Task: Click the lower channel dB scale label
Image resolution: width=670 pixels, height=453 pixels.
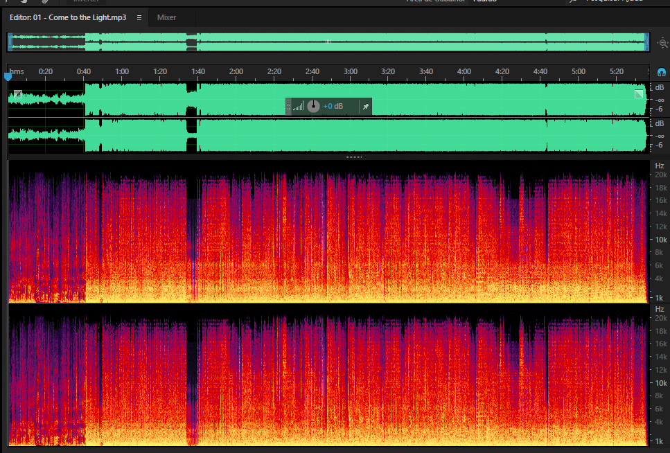Action: tap(660, 123)
